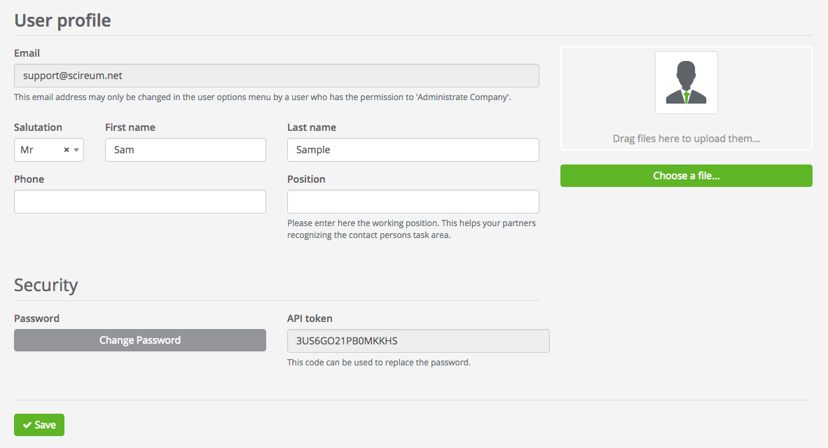Clear the Salutation selection with the x icon
Viewport: 828px width, 448px height.
67,150
